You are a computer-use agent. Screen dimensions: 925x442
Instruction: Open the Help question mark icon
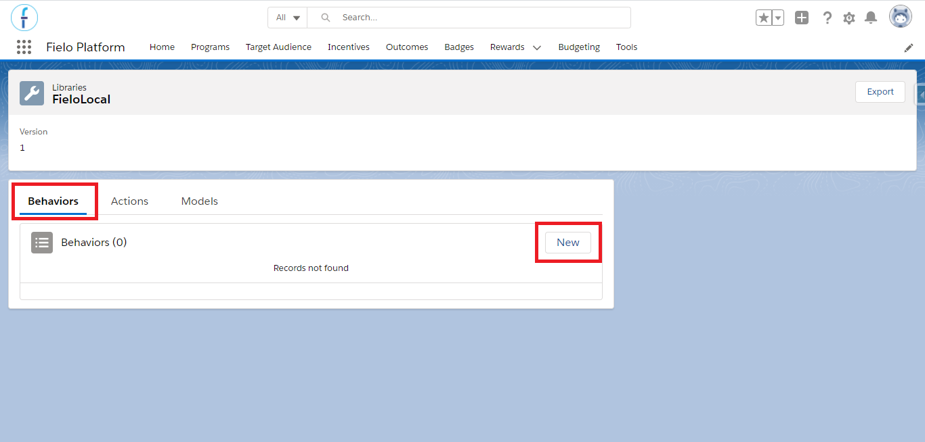pyautogui.click(x=827, y=18)
